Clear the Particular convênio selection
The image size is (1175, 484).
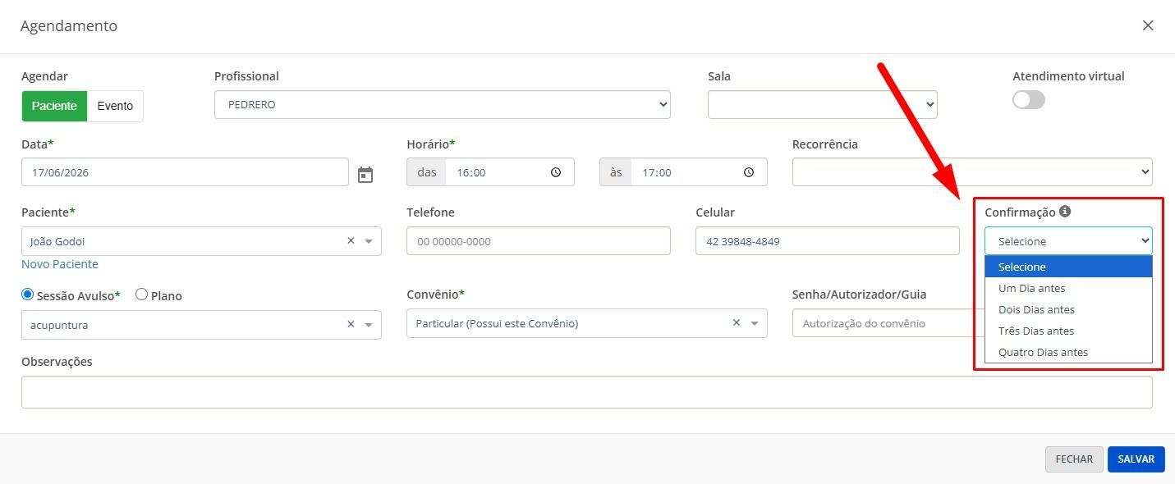point(737,323)
